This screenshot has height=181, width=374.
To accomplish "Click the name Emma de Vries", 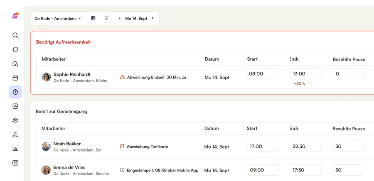I will coord(69,167).
